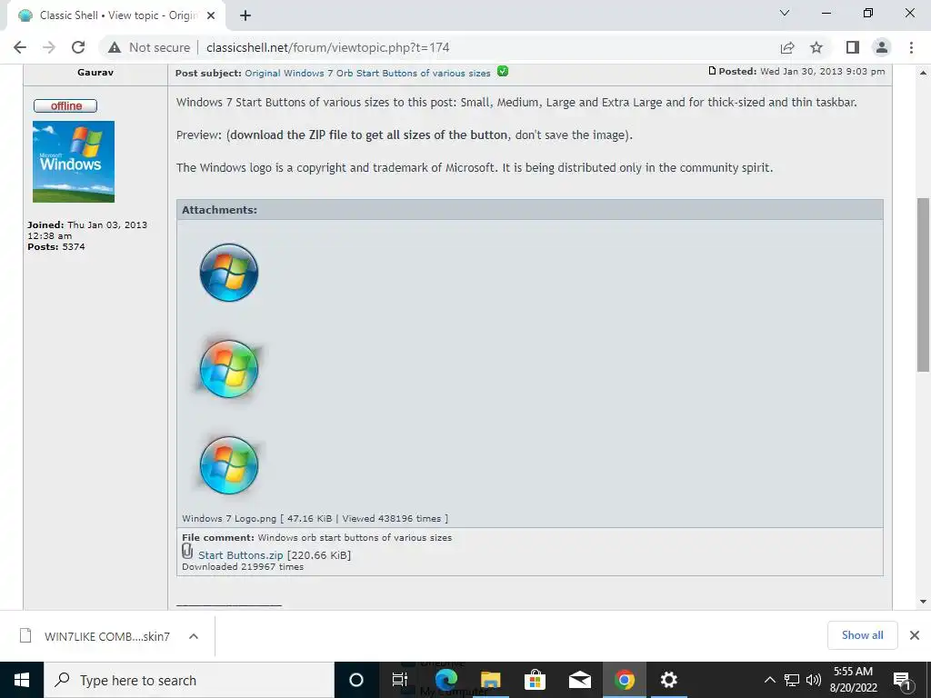Expand the download item options chevron
The image size is (931, 698).
coord(193,636)
